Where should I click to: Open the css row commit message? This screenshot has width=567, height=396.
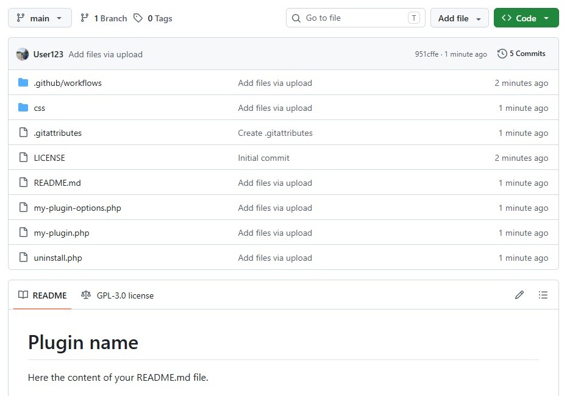click(275, 108)
